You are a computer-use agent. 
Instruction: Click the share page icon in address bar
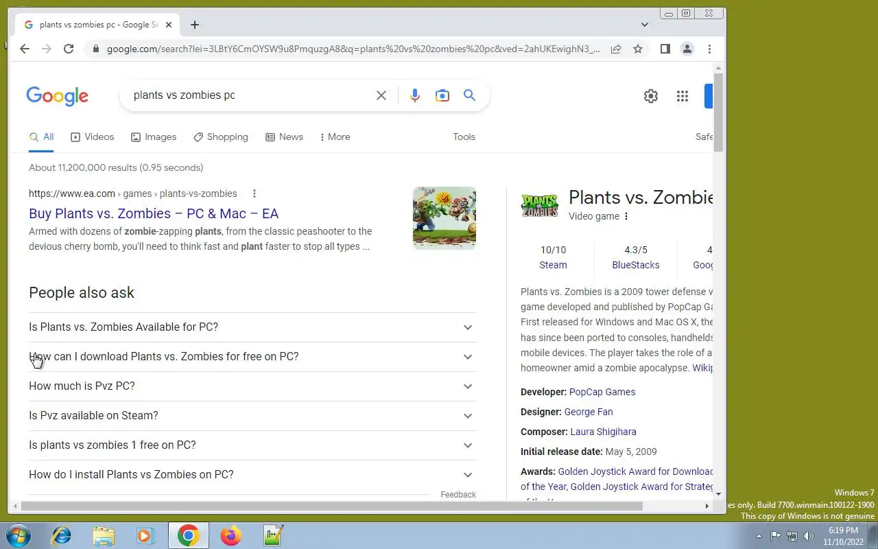[616, 49]
